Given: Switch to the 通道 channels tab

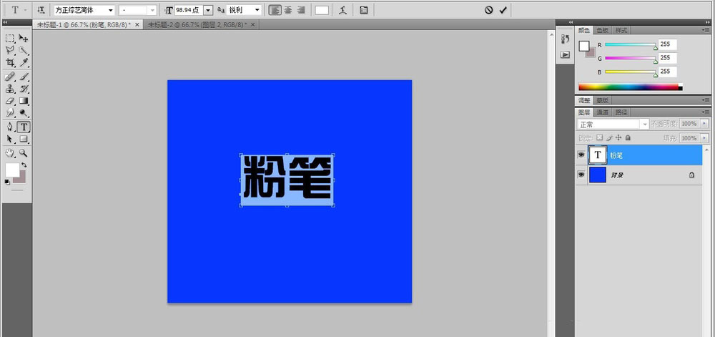Looking at the screenshot, I should pos(602,112).
